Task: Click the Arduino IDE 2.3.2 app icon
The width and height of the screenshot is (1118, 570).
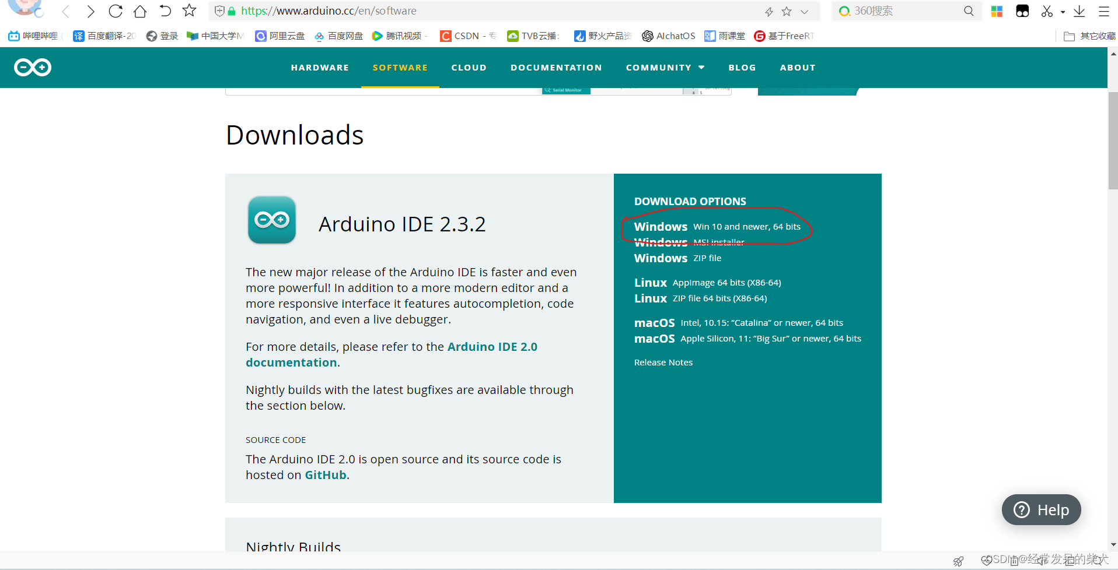Action: tap(272, 220)
